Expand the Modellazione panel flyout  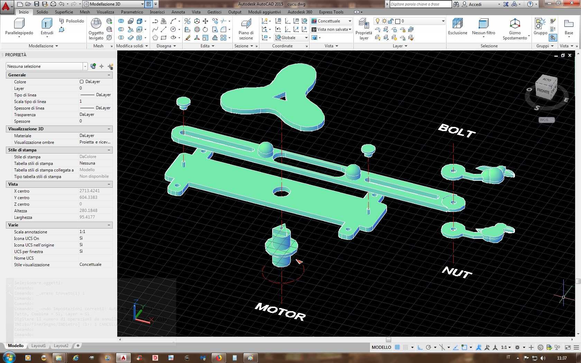pos(43,46)
